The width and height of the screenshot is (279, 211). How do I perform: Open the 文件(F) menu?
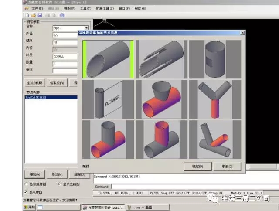coord(37,8)
